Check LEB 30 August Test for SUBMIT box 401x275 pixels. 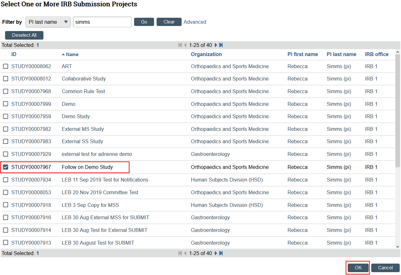tap(6, 243)
